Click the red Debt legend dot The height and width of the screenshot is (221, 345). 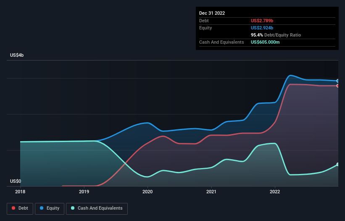tap(13, 208)
